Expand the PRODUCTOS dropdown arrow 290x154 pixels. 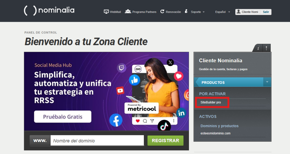click(x=267, y=82)
